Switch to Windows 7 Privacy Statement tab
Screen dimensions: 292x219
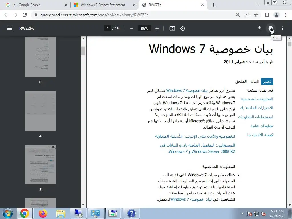(x=104, y=5)
